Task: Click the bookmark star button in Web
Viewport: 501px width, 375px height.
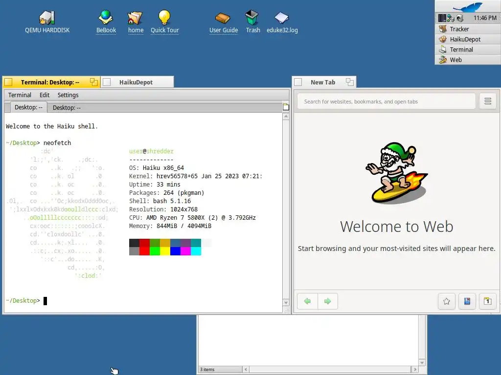Action: tap(446, 301)
